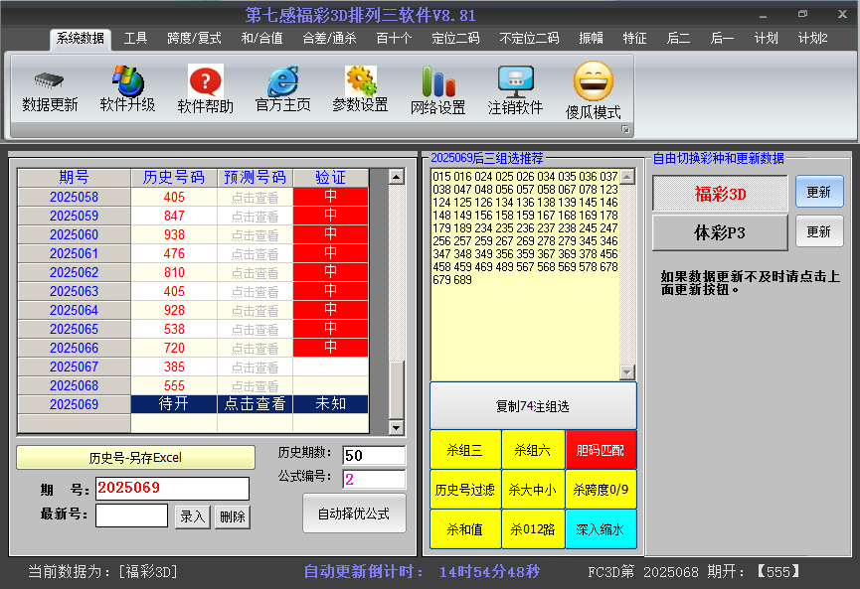Viewport: 860px width, 589px height.
Task: Click the red 胆码匹配 button
Action: [601, 450]
